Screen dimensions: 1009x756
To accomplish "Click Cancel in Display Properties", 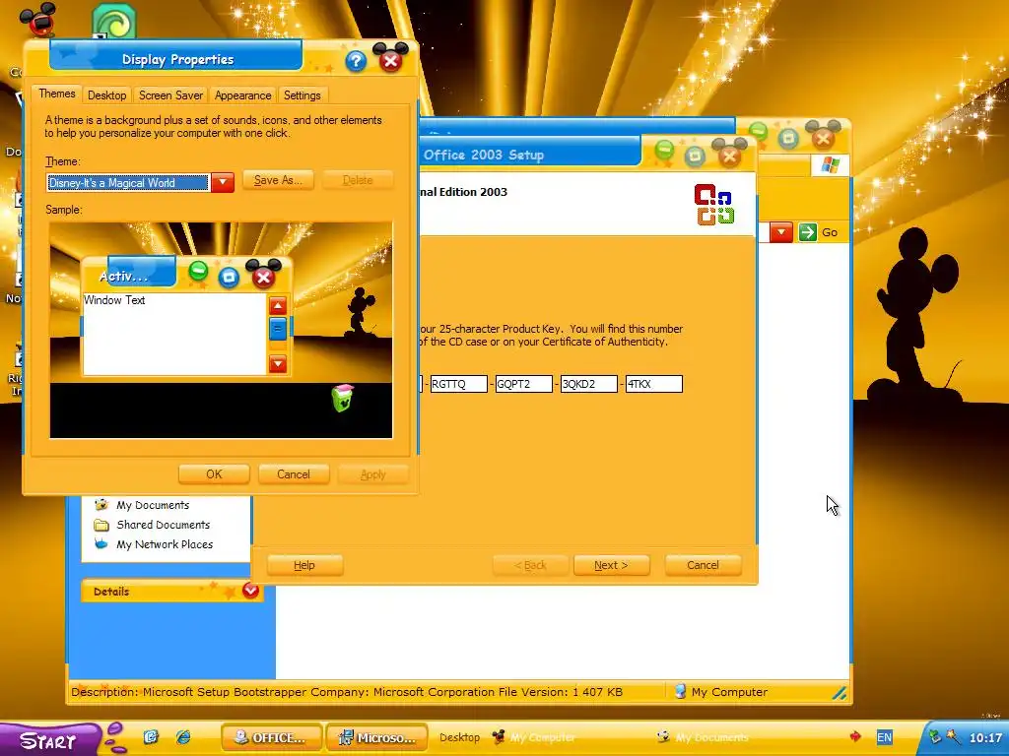I will click(294, 474).
